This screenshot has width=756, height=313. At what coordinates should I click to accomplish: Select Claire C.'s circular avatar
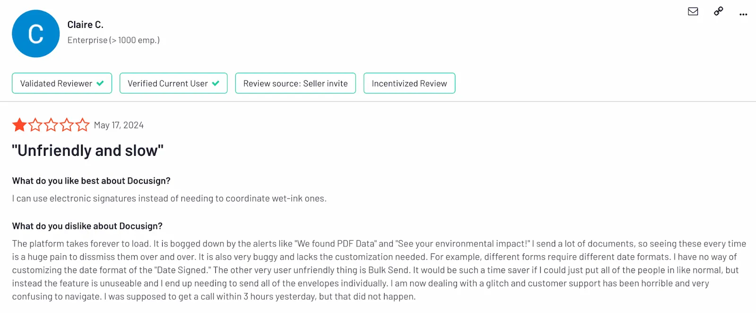pos(35,33)
